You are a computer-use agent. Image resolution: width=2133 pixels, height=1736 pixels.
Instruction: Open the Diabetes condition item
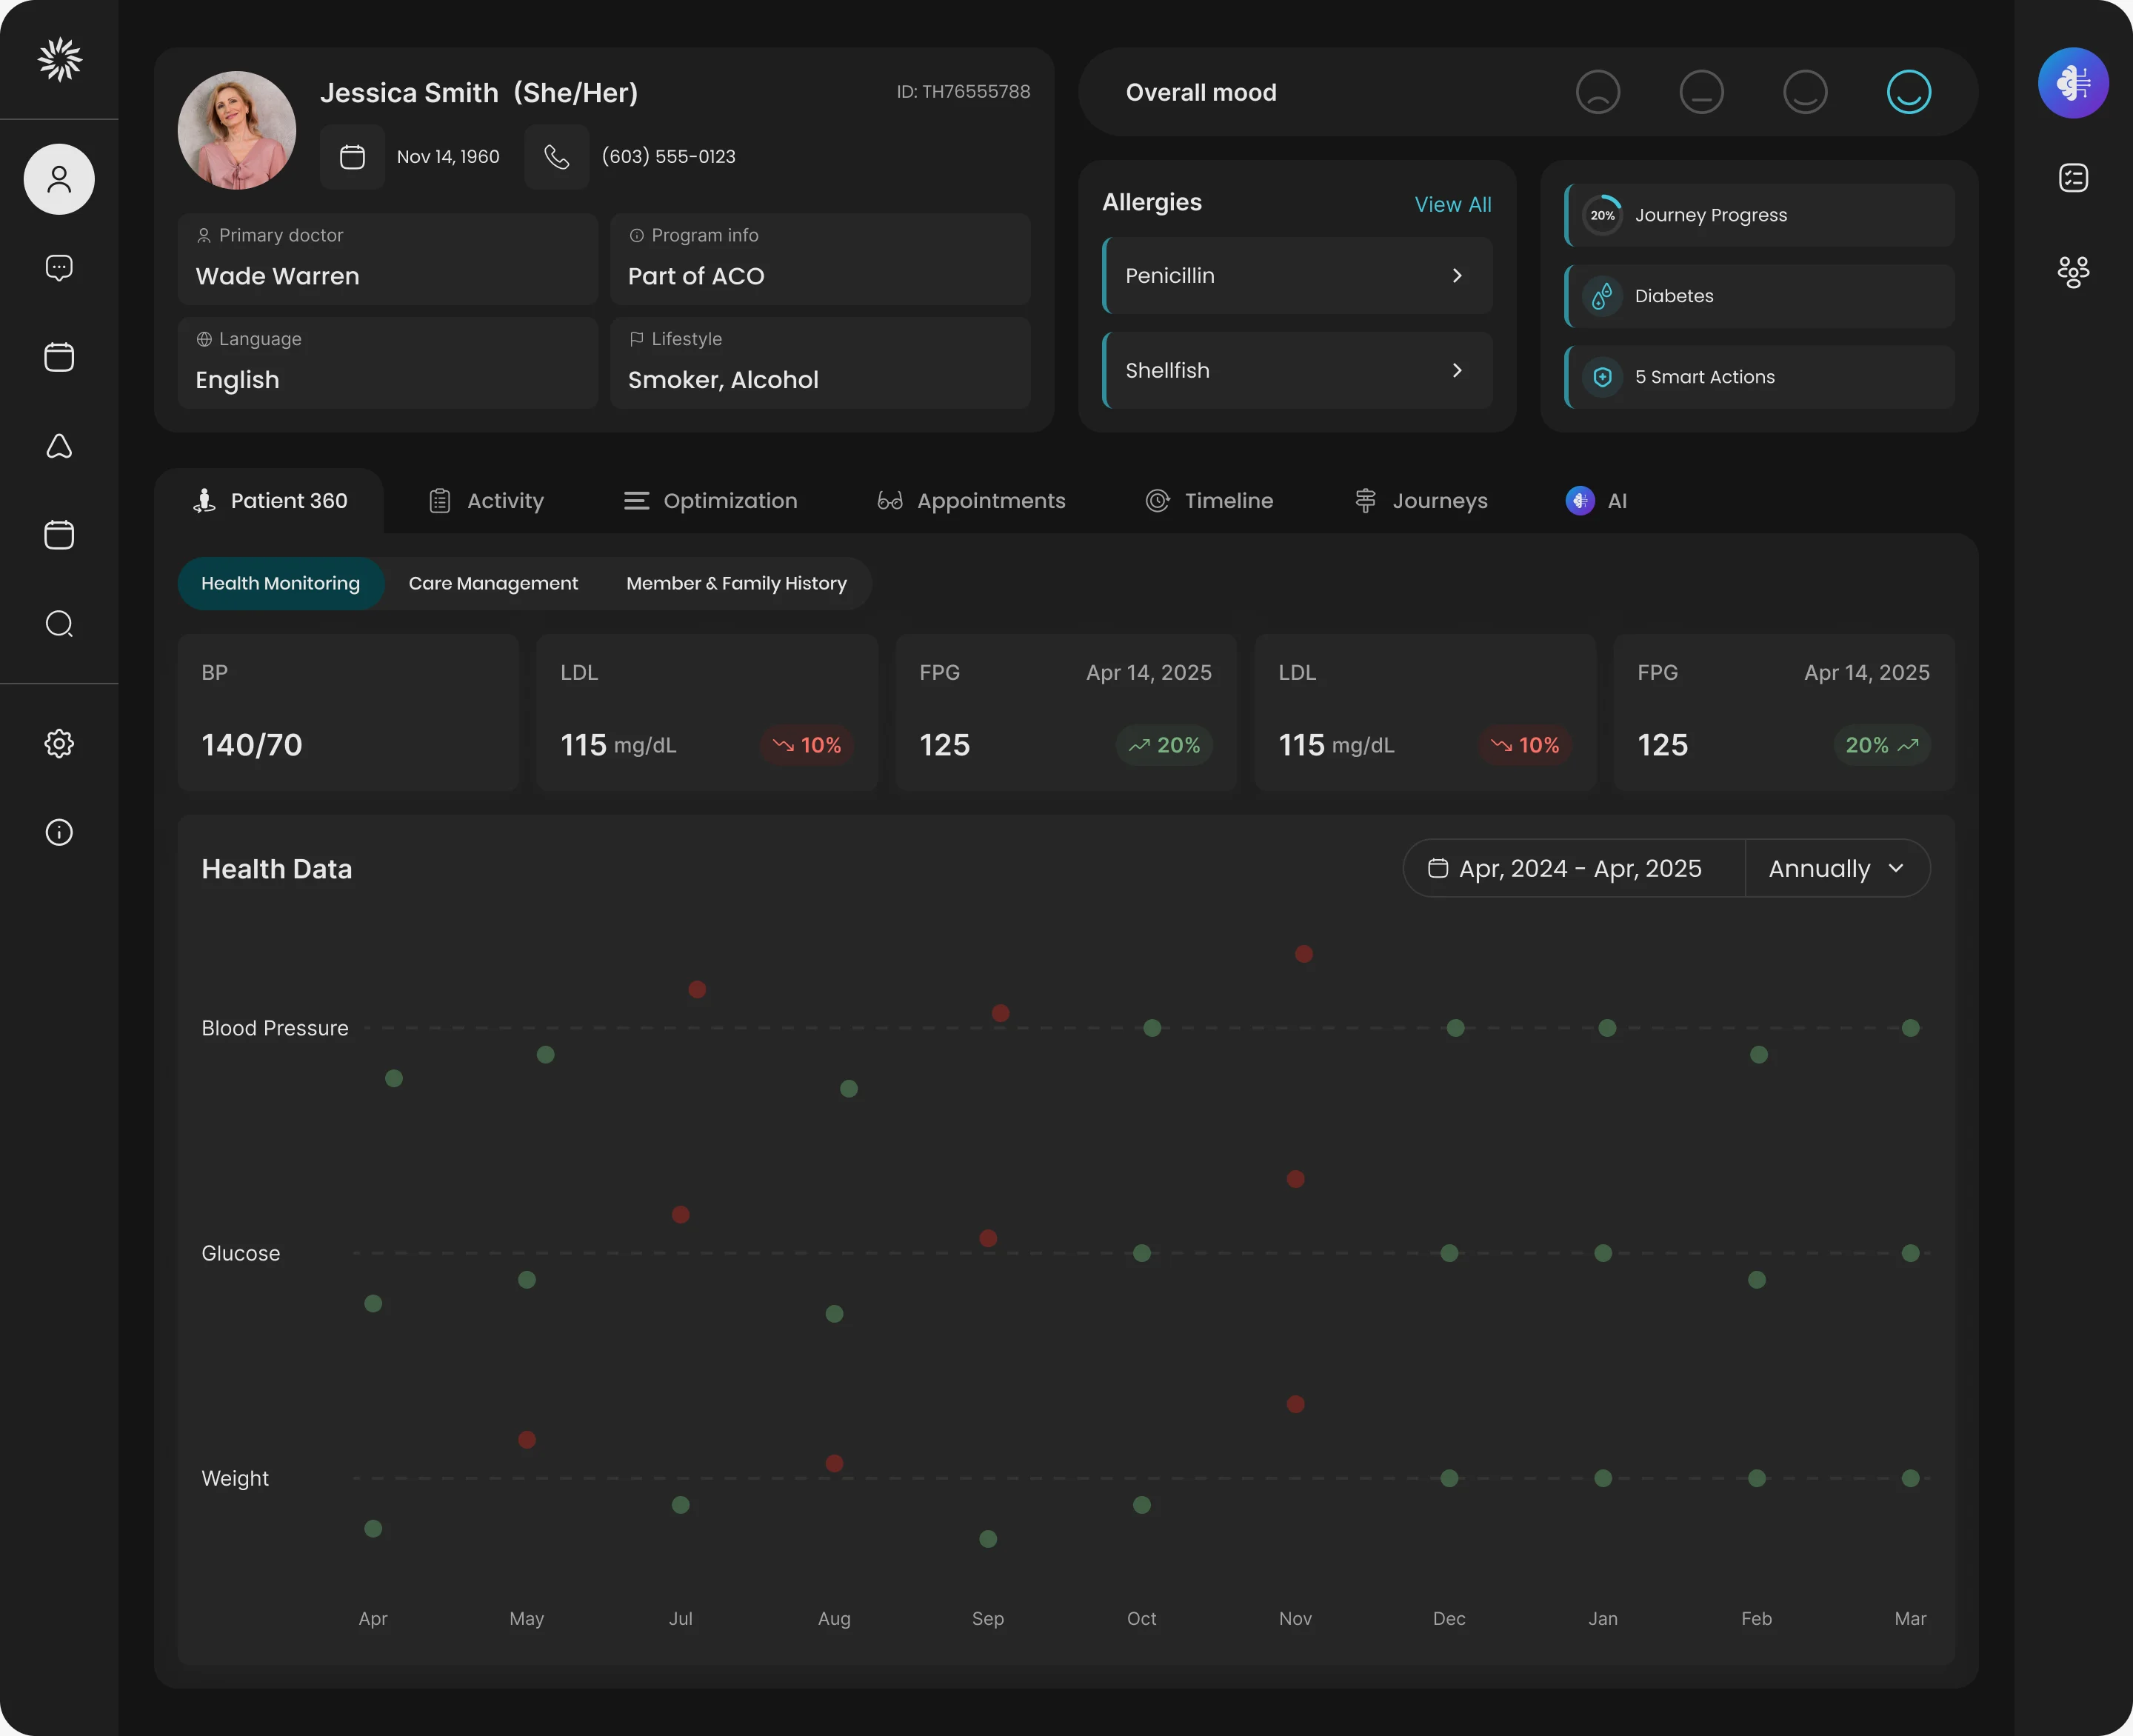click(x=1759, y=296)
